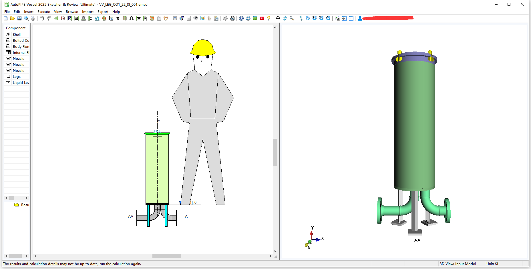
Task: Click the light bulb tips icon
Action: (x=269, y=18)
